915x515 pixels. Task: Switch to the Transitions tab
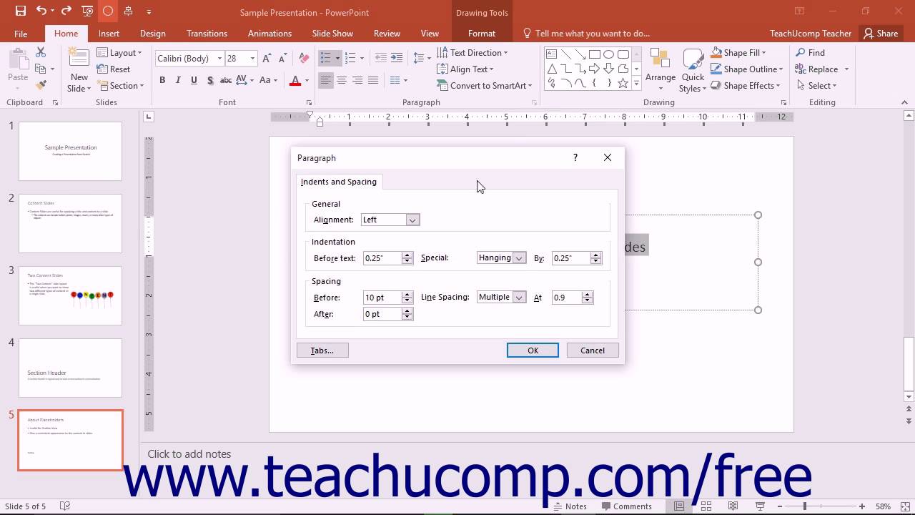point(207,33)
